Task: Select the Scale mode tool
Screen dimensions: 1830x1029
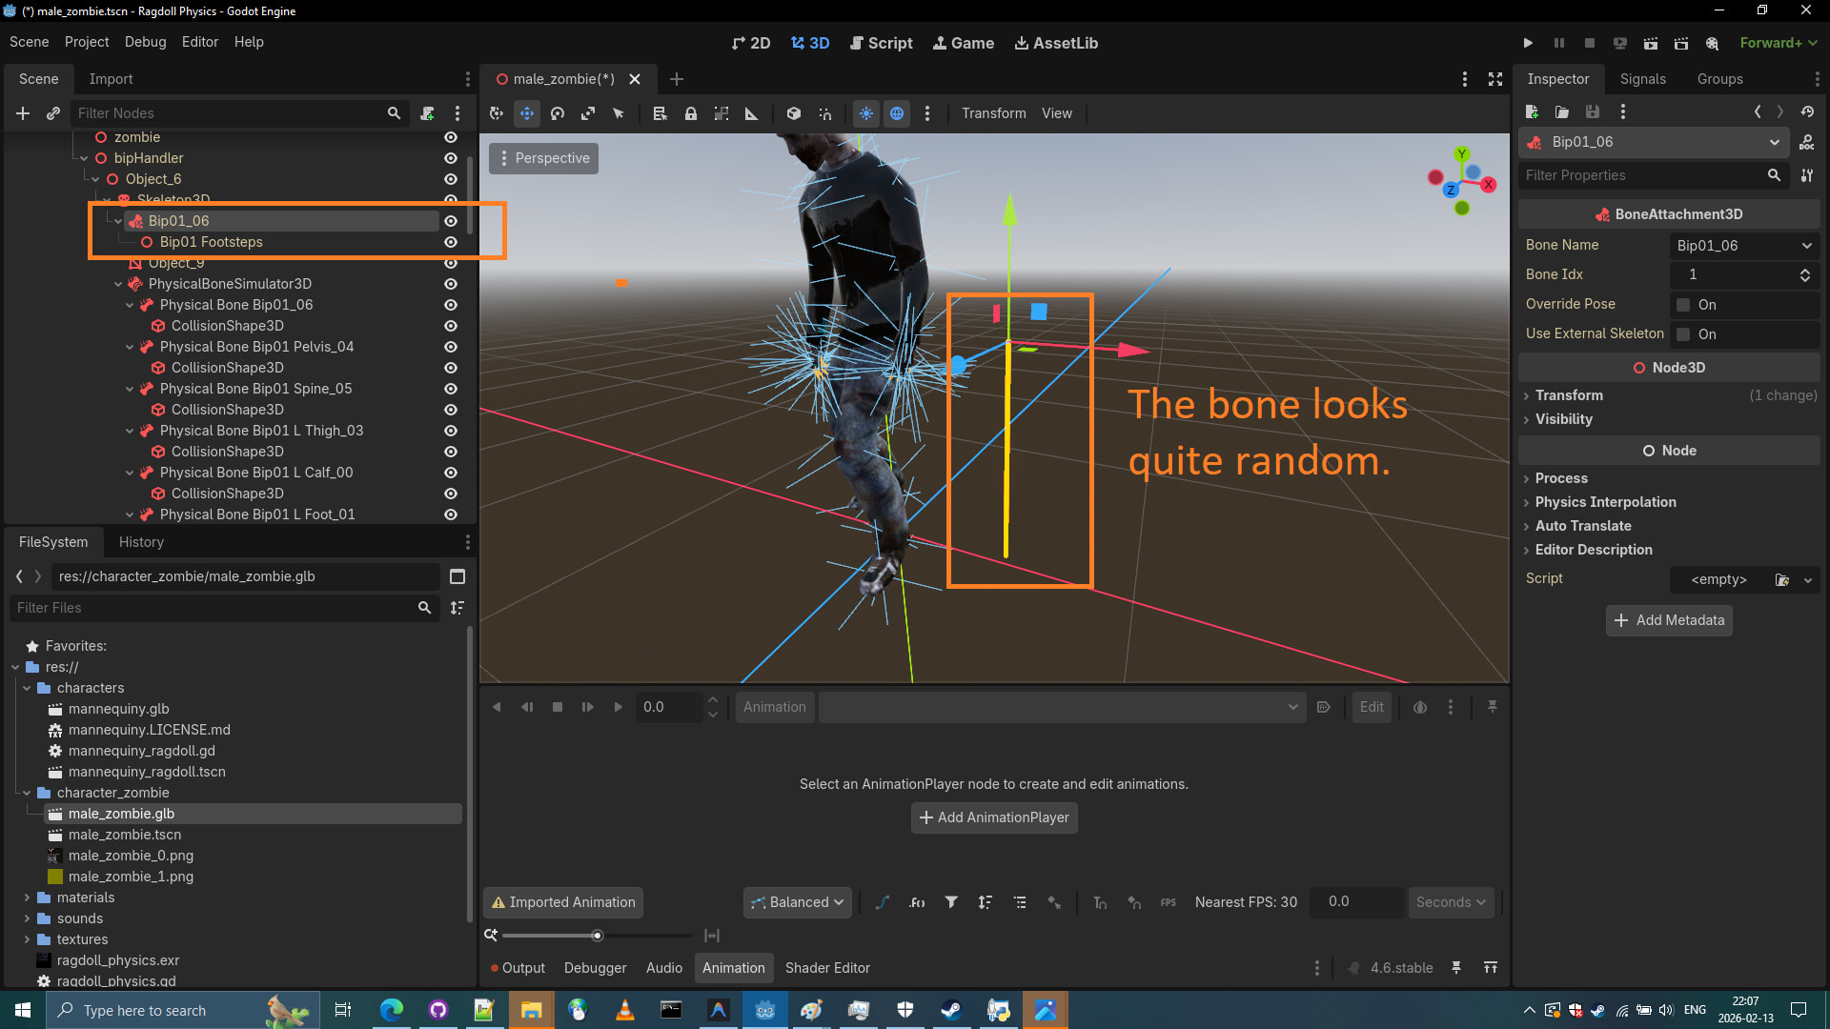Action: pyautogui.click(x=588, y=113)
